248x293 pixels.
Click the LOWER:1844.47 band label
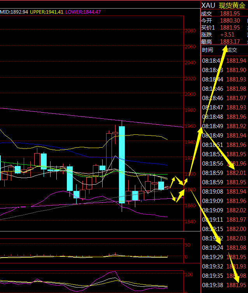point(83,12)
